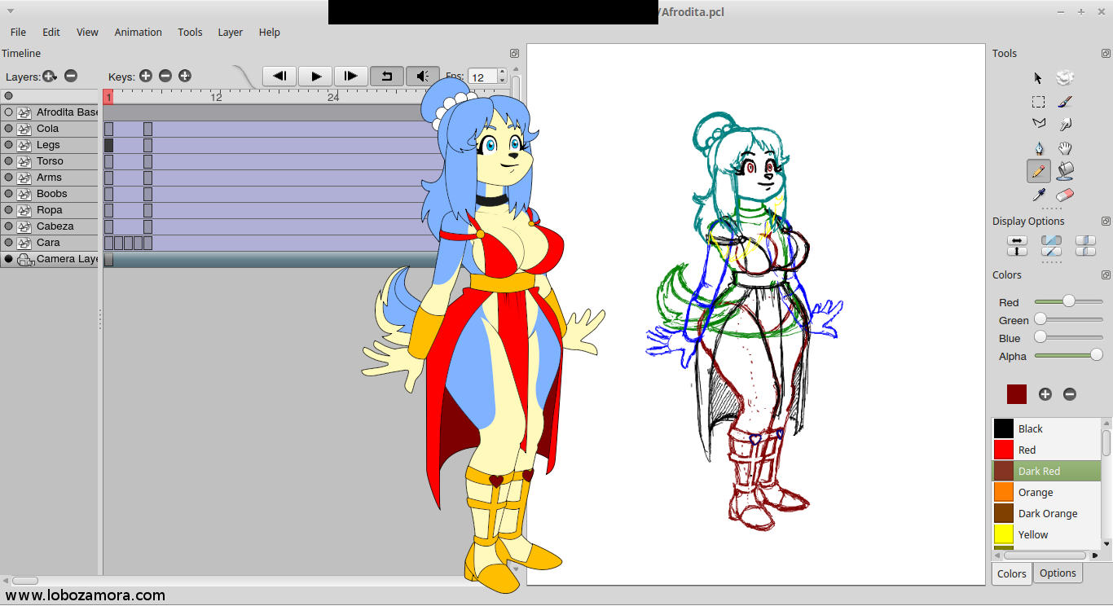Screen dimensions: 1113x606
Task: Increase Fps using the spinner up arrow
Action: click(502, 73)
